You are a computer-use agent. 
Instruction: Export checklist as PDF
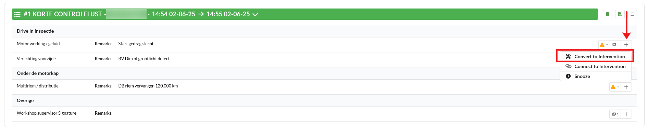coord(620,14)
